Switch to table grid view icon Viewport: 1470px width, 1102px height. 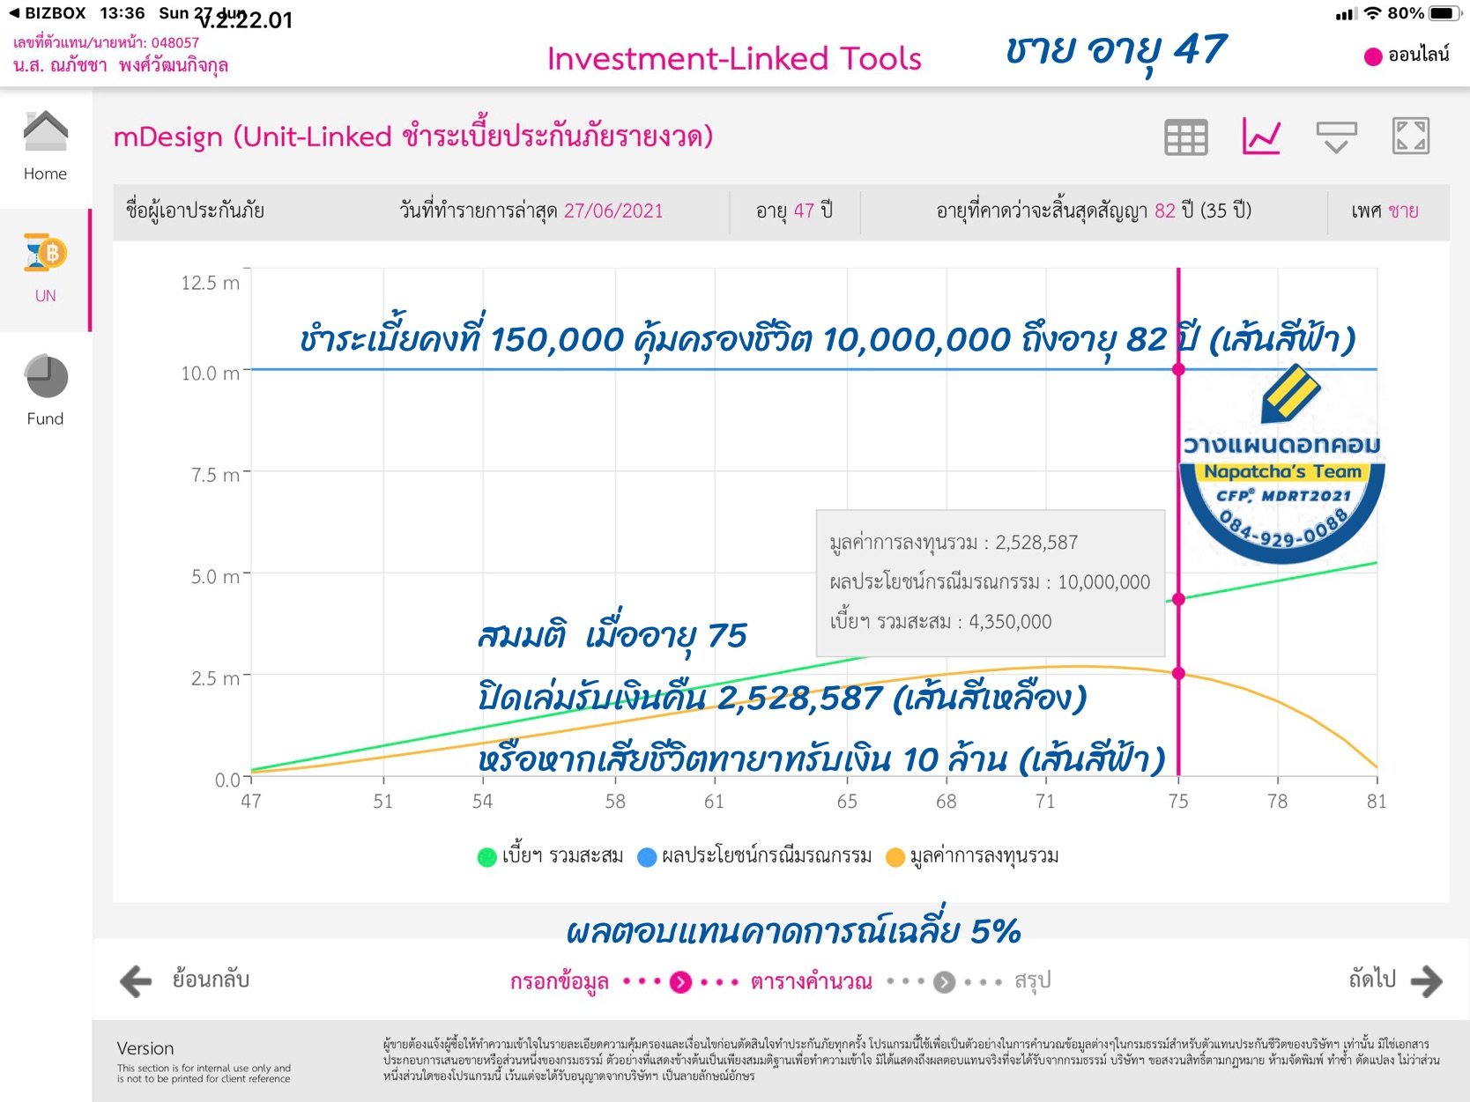tap(1185, 137)
